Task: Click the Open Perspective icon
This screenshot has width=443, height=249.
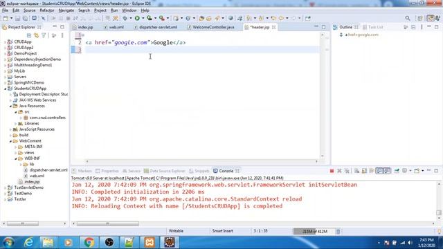Action: [x=420, y=19]
